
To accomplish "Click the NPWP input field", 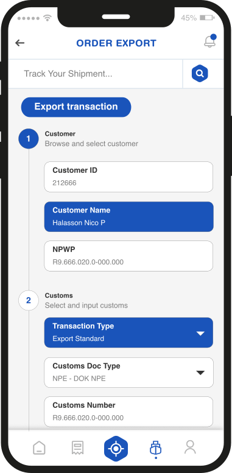I will [129, 256].
